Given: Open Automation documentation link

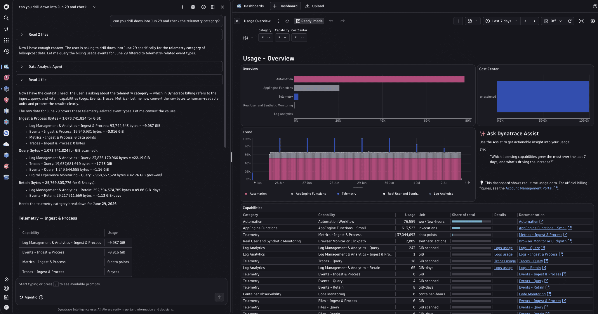Looking at the screenshot, I should pos(531,222).
